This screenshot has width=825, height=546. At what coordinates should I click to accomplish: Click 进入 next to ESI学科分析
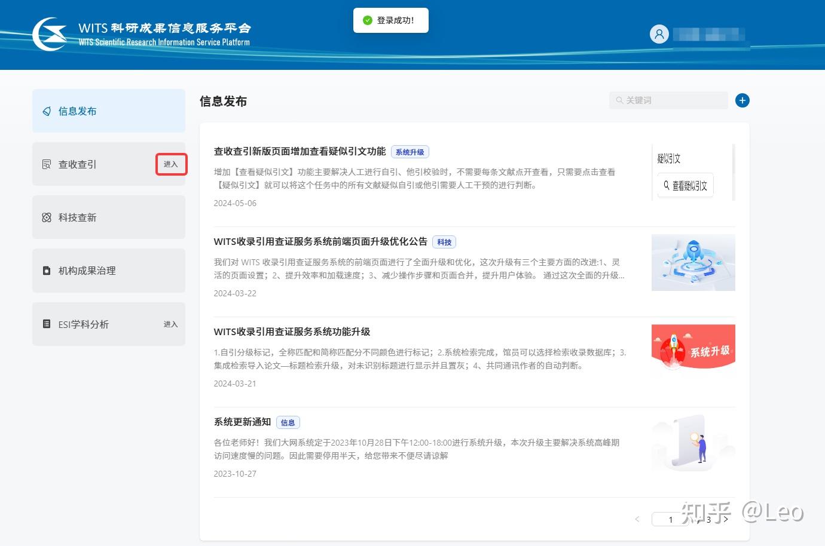coord(171,324)
